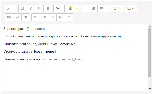This screenshot has width=153, height=94.
Task: Open the magic wand style dropdown
Action: pos(11,8)
